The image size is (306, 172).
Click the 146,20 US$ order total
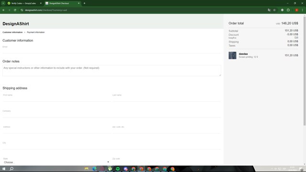290,23
